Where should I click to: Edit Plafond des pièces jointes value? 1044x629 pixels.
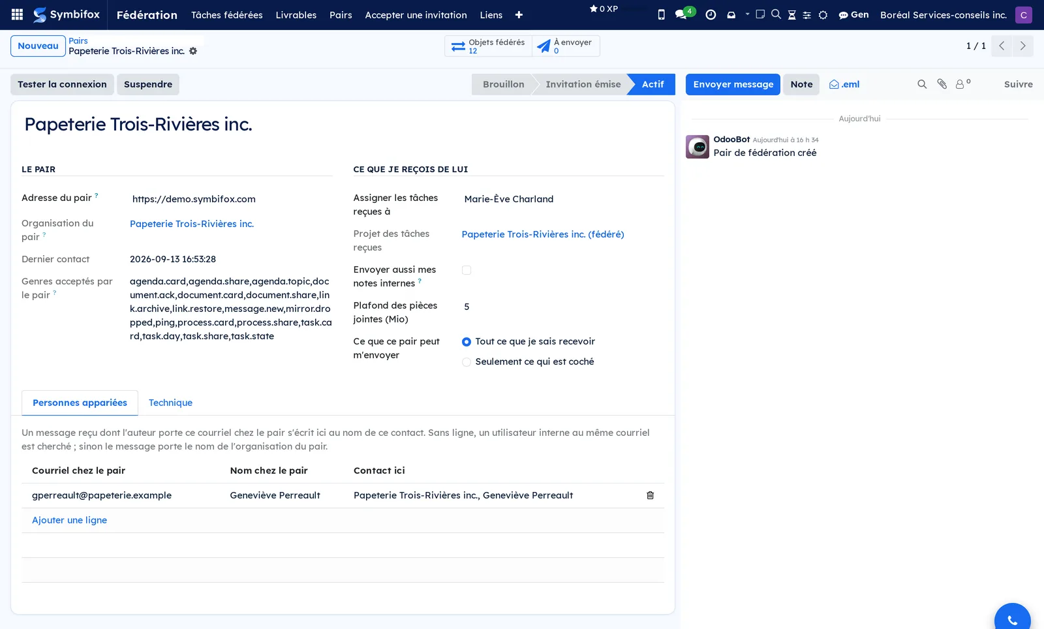click(x=562, y=307)
